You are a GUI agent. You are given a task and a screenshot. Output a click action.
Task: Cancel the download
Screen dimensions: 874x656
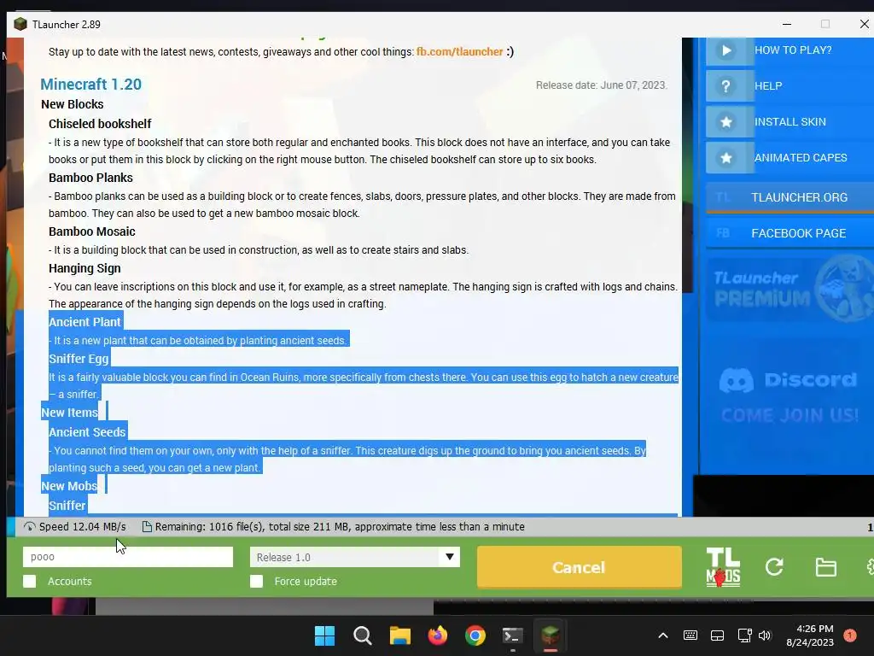[580, 567]
